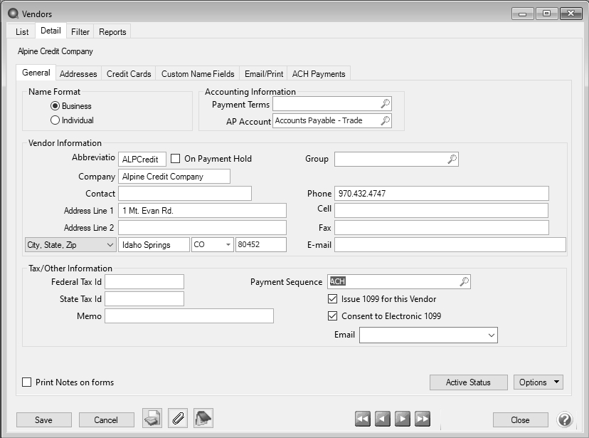
Task: Open Payment Terms lookup magnifier
Action: coord(385,104)
